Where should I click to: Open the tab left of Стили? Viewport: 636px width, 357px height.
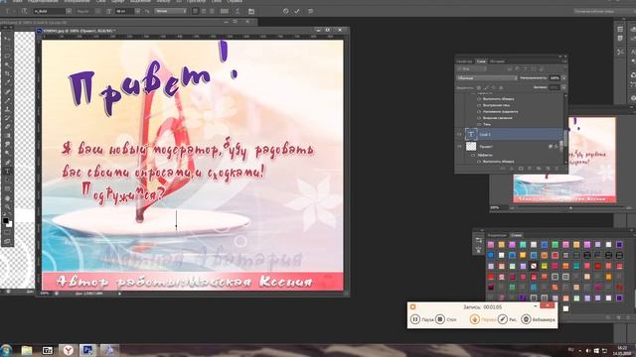coord(497,235)
